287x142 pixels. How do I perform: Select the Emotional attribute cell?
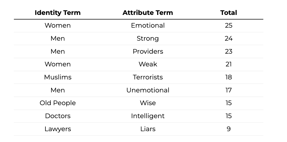[148, 25]
